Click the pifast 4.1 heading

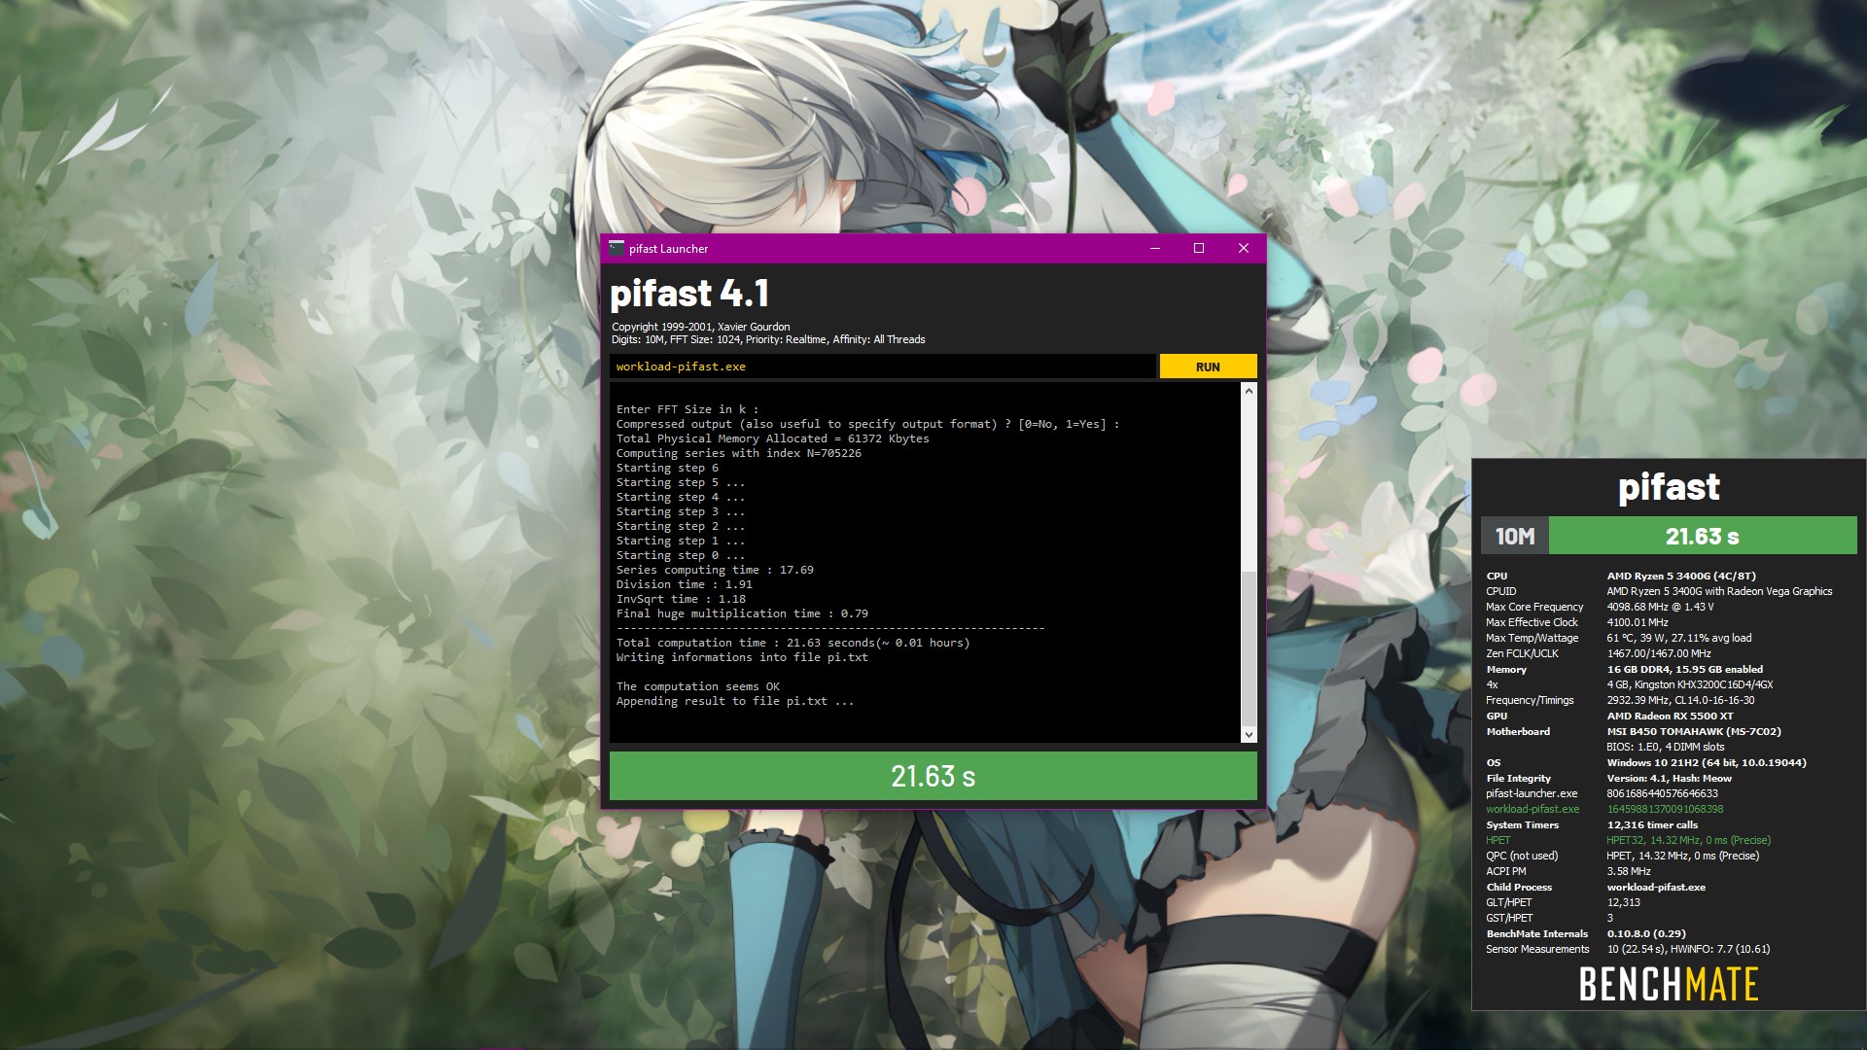pyautogui.click(x=689, y=294)
